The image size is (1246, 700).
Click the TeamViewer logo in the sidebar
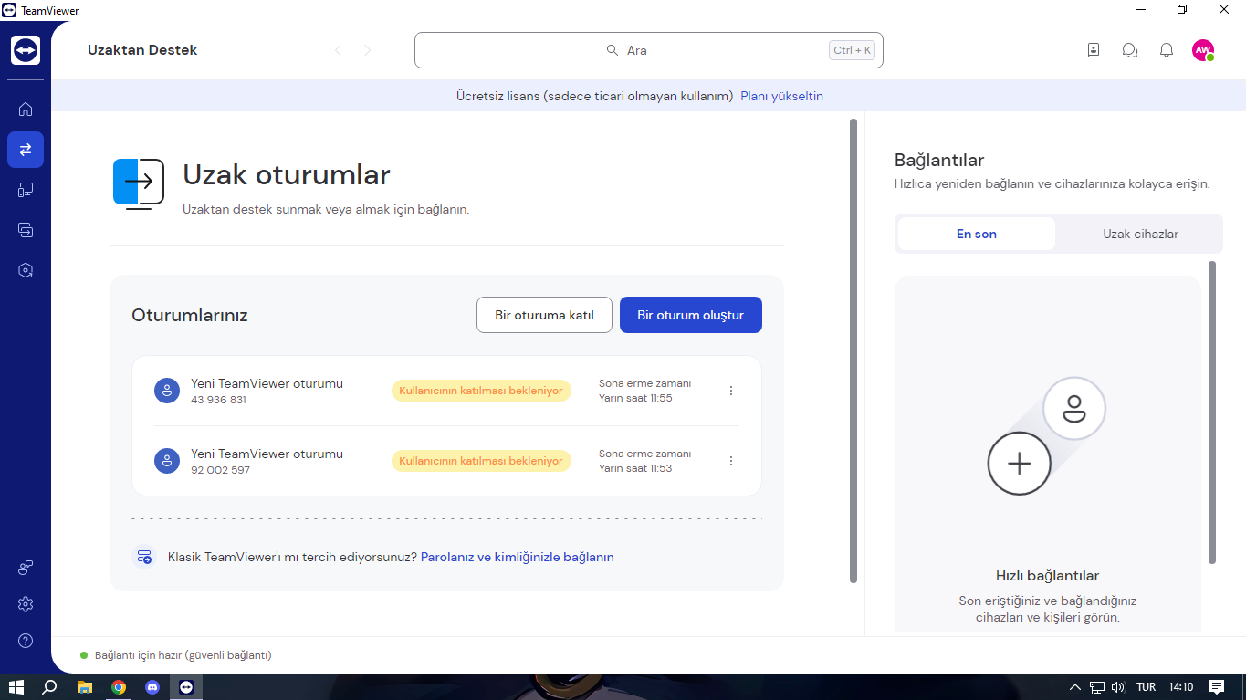[26, 50]
